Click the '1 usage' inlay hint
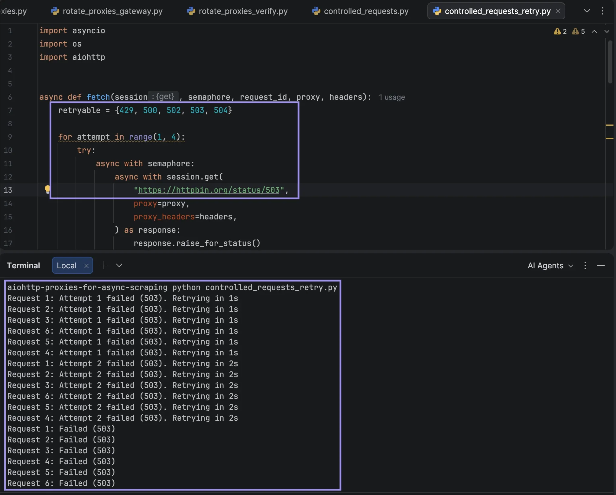 [x=392, y=97]
